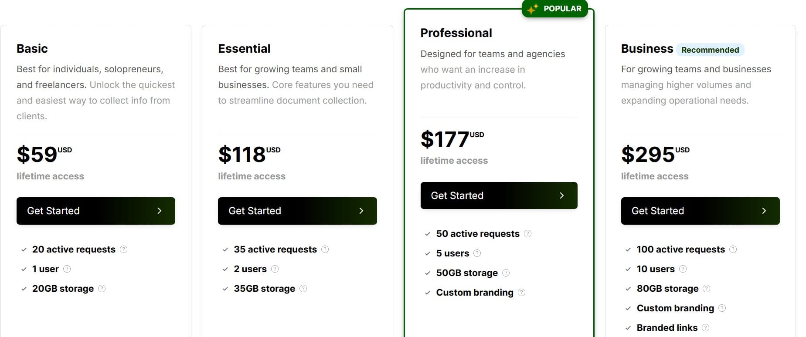Click Get Started for Essential plan
Screen dimensions: 806x337
(297, 211)
